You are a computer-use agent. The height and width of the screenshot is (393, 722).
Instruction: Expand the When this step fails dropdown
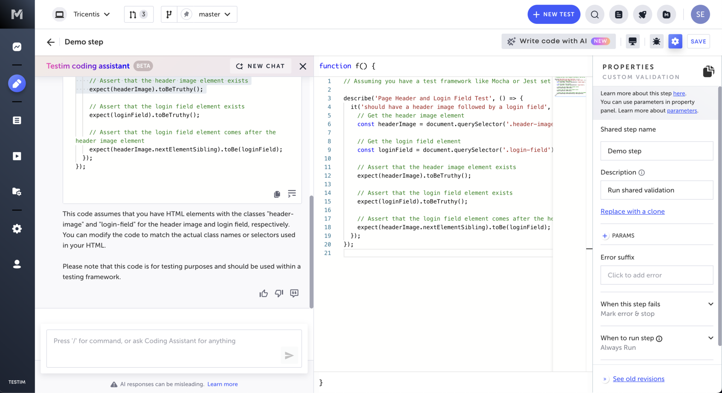point(710,304)
